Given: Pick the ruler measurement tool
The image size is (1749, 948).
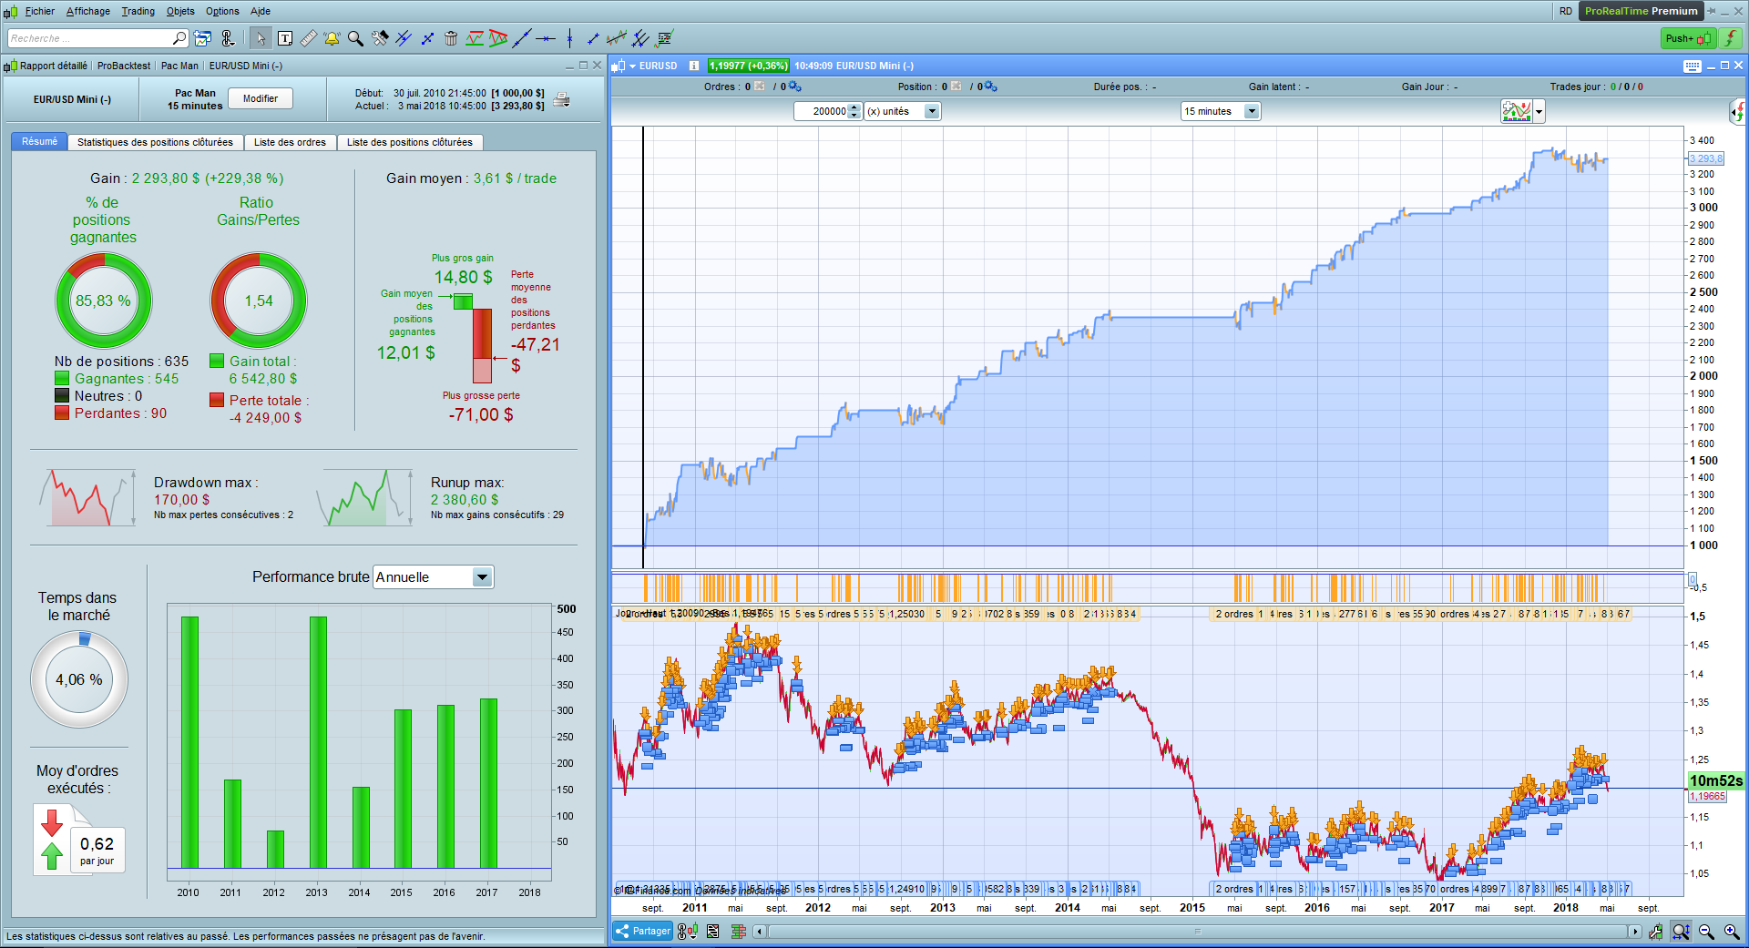Looking at the screenshot, I should pos(309,38).
